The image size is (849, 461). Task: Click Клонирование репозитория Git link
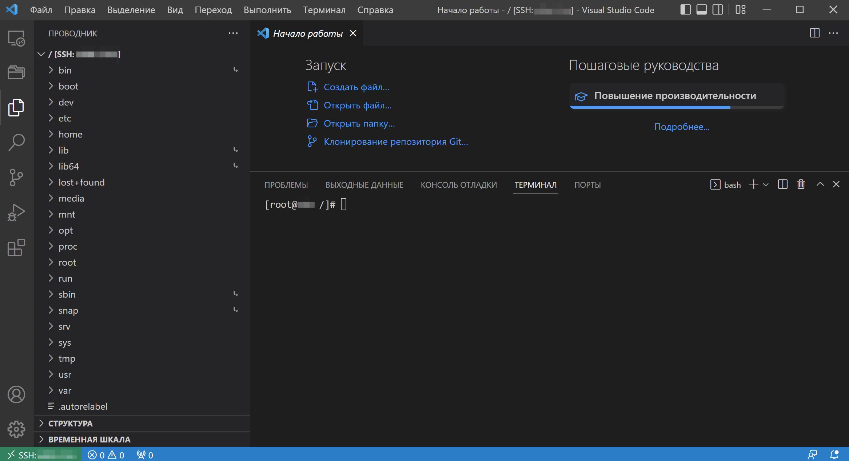[395, 141]
